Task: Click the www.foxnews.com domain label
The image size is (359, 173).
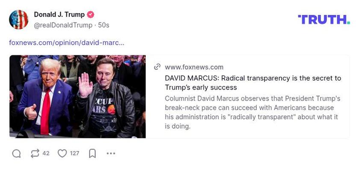Action: pyautogui.click(x=194, y=67)
